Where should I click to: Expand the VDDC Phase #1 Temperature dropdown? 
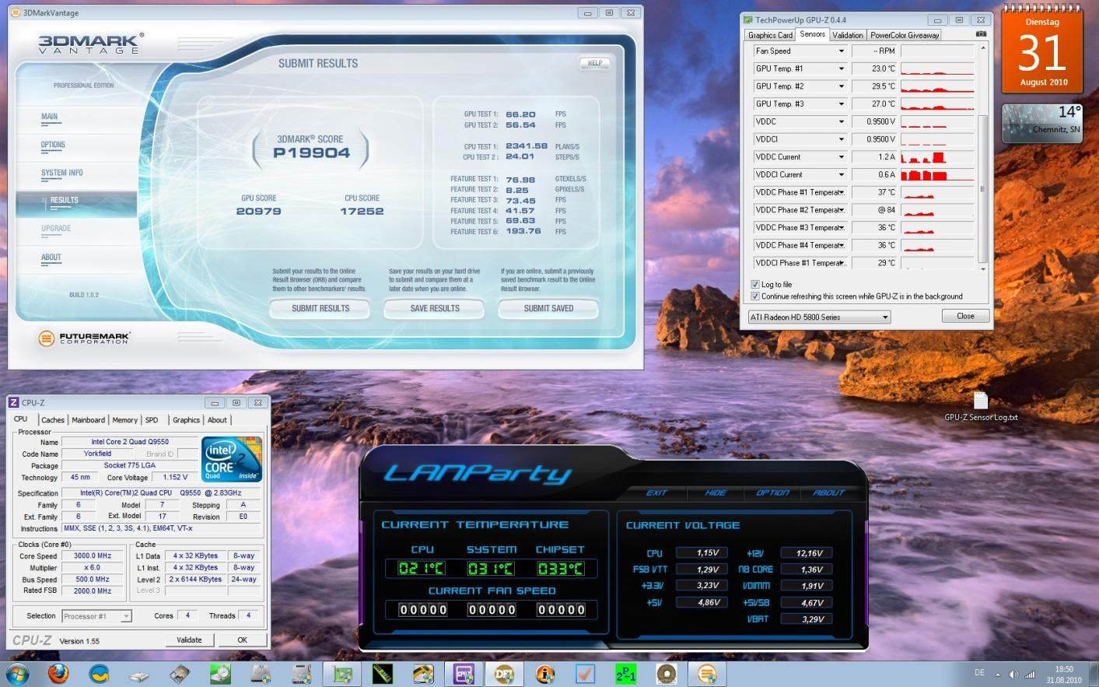coord(841,192)
